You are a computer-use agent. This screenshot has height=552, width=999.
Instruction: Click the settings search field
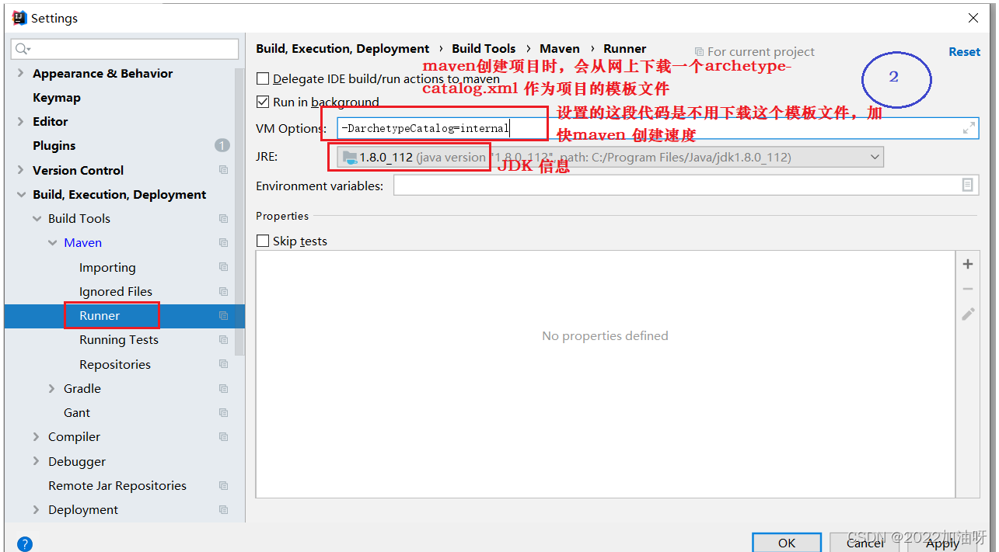coord(125,49)
